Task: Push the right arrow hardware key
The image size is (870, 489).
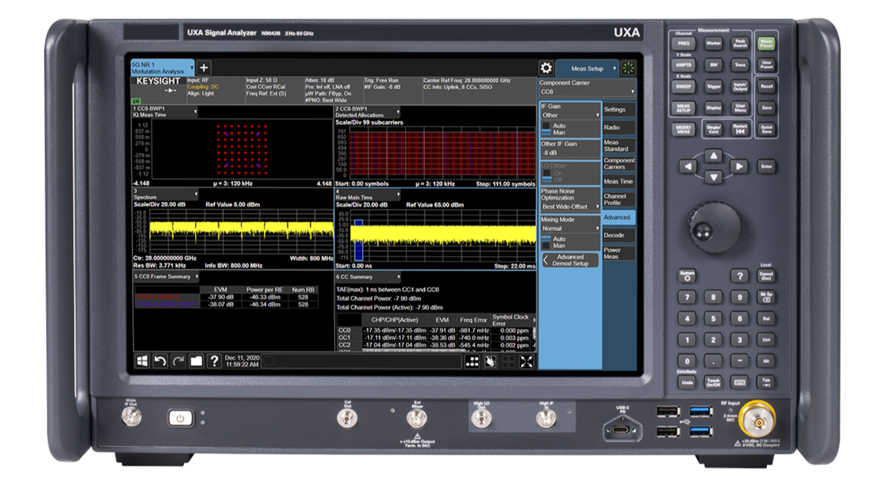Action: click(739, 166)
